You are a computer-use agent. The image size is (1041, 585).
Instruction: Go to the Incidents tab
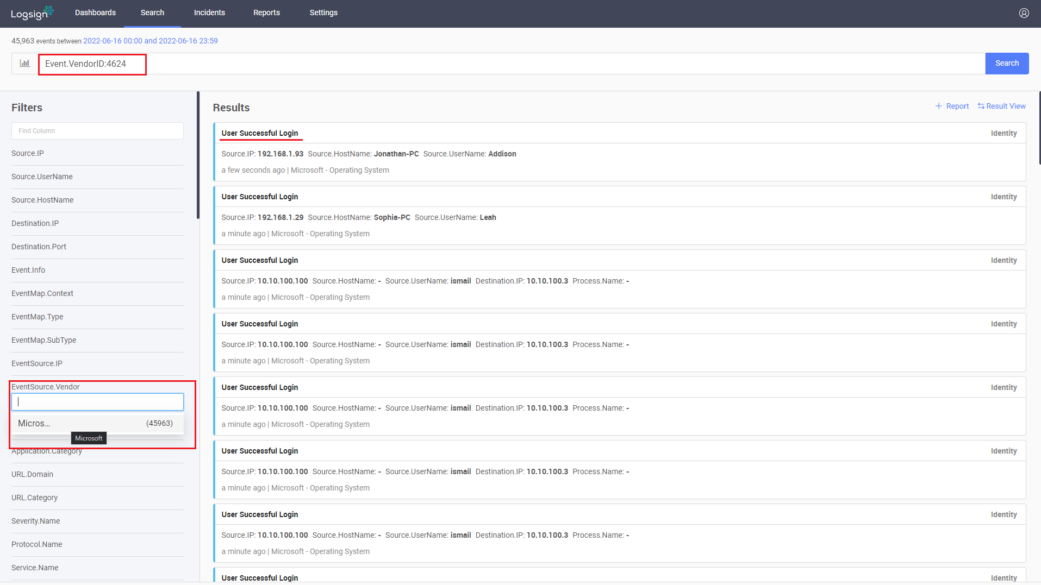209,13
